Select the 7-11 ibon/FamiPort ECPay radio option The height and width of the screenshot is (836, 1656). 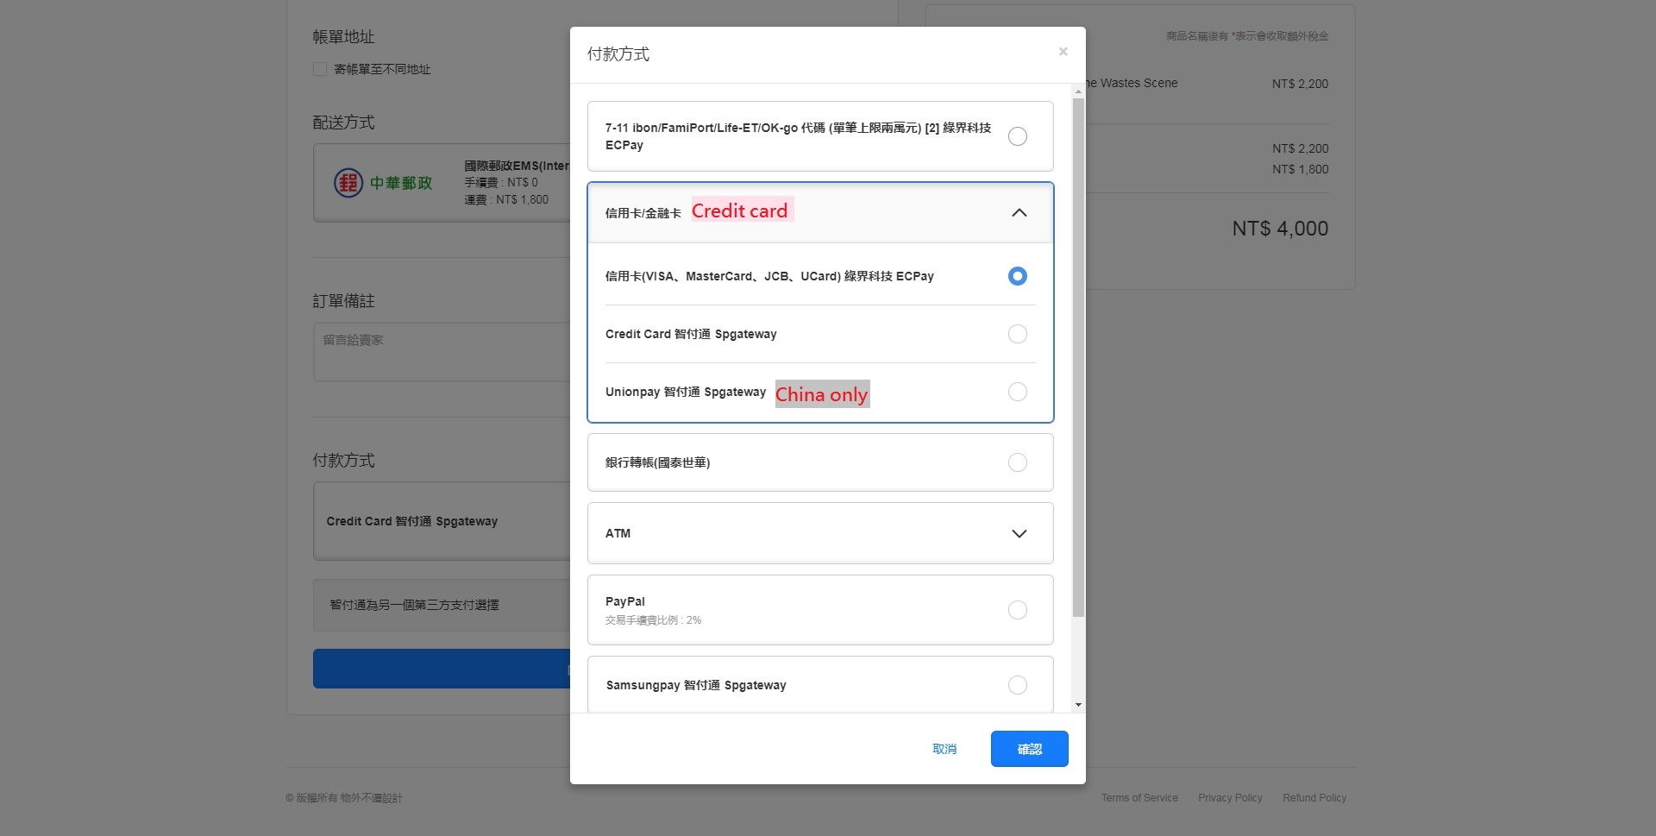tap(1017, 136)
